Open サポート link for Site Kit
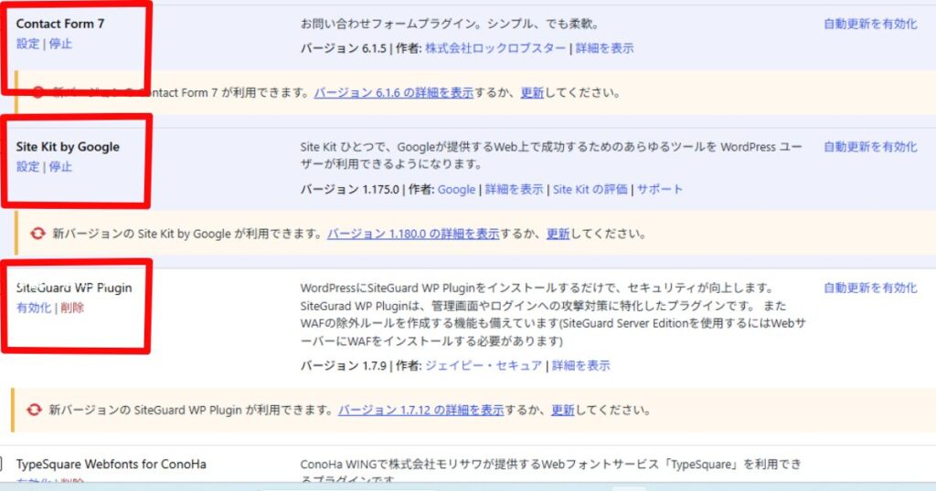Viewport: 936px width, 491px height. (659, 190)
